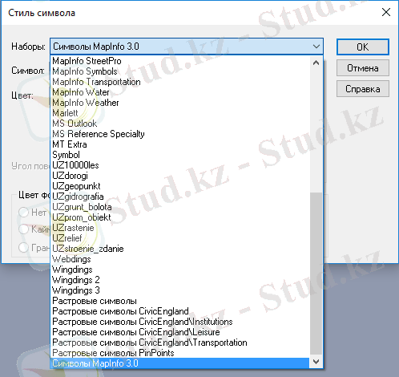
Task: Click the list scrollbar up arrow
Action: point(316,63)
